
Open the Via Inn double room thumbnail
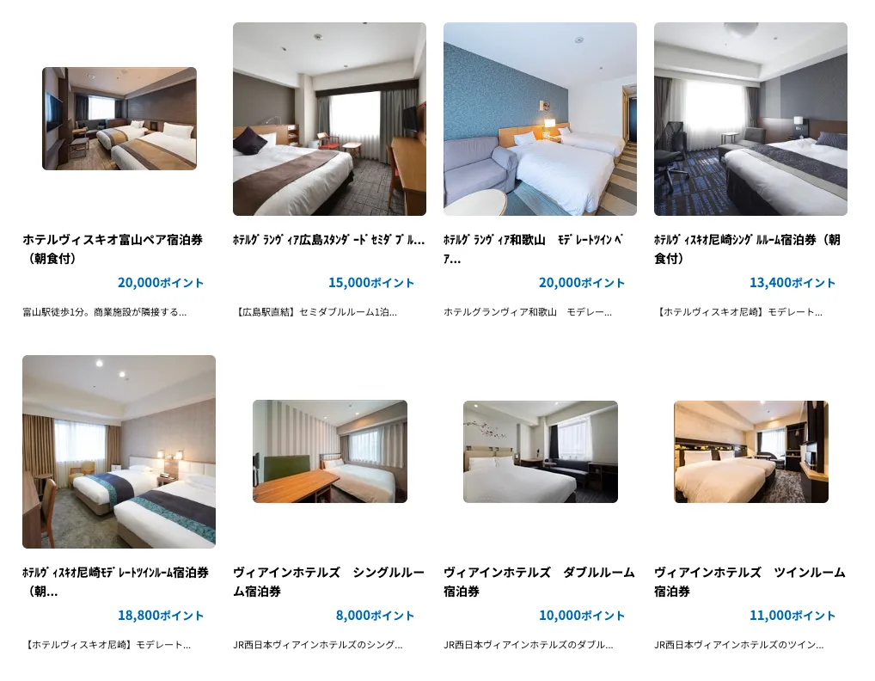point(540,451)
